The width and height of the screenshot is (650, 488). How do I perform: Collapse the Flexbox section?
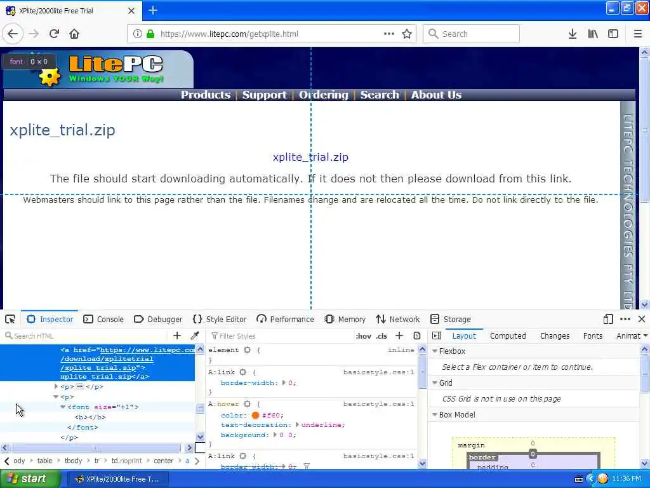[435, 351]
